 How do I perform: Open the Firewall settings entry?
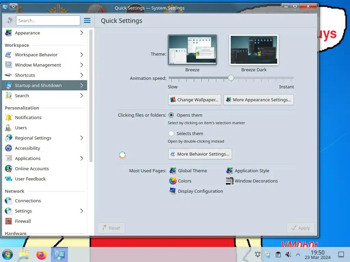[45, 221]
